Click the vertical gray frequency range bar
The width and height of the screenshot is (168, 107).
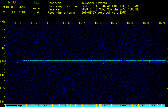5,62
